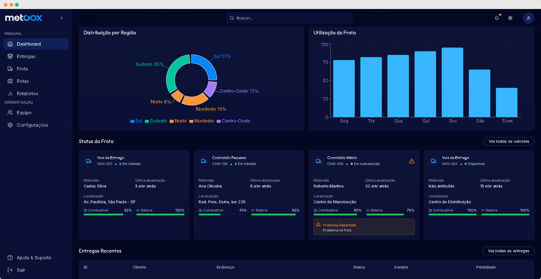Screen dimensions: 541x279
Task: Click the fuel pump icon on CAM-056 card
Action: click(315, 210)
